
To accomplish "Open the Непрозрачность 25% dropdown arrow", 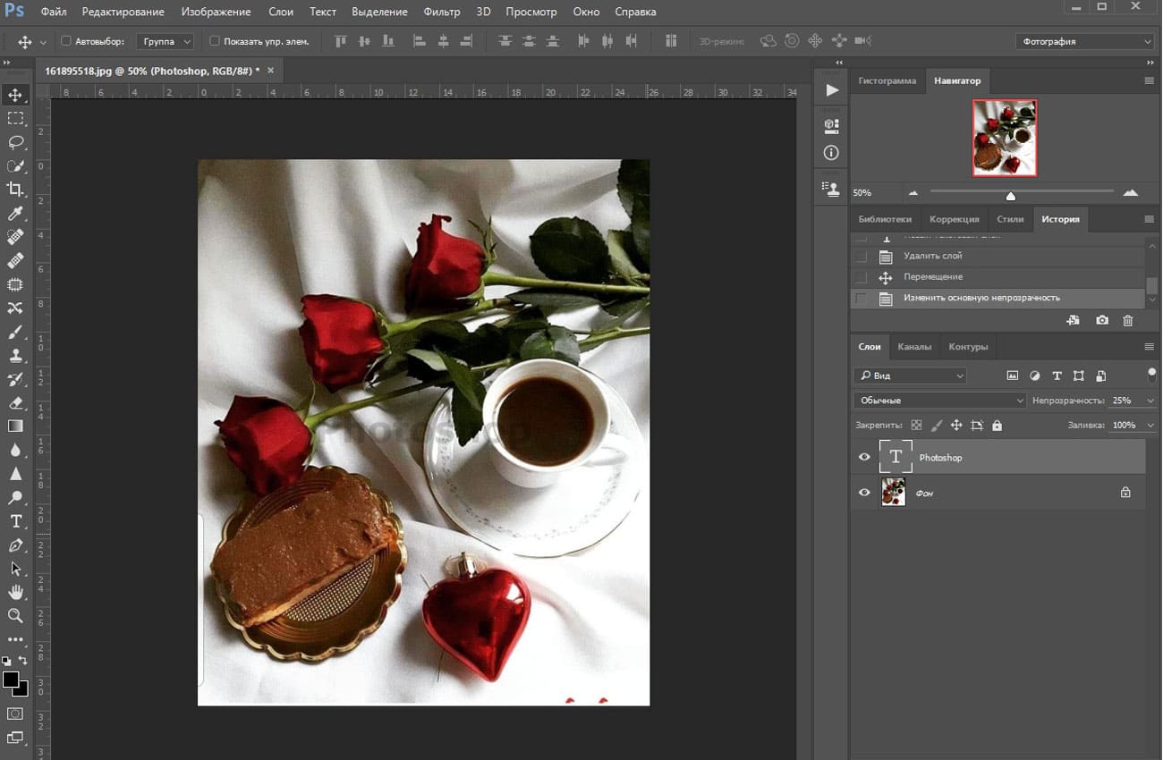I will tap(1150, 401).
